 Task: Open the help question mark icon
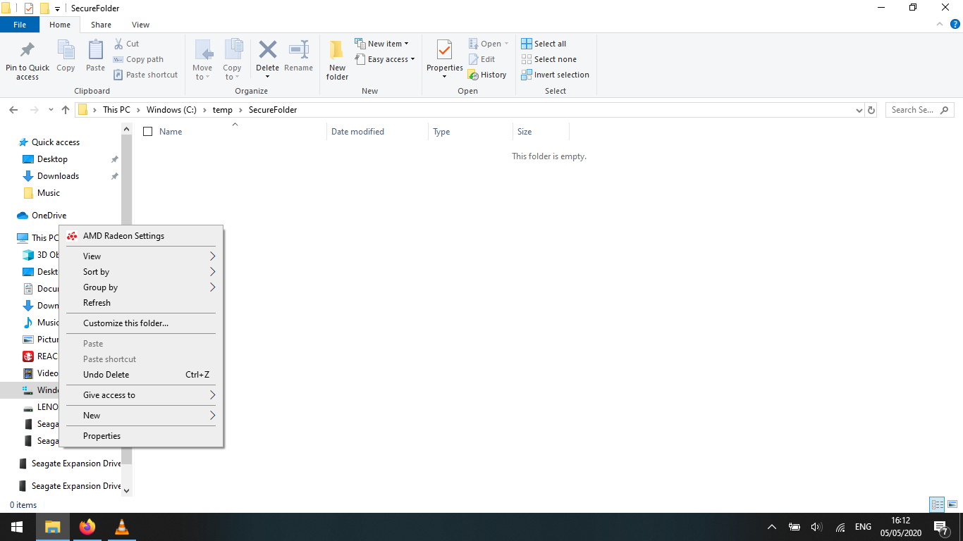click(x=955, y=24)
